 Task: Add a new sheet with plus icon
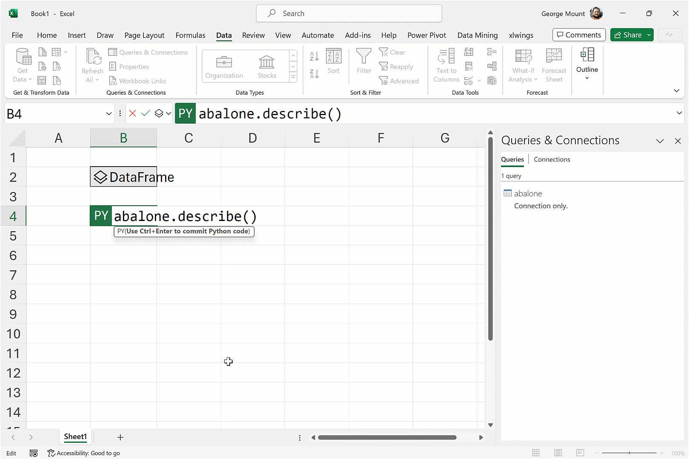pyautogui.click(x=120, y=437)
